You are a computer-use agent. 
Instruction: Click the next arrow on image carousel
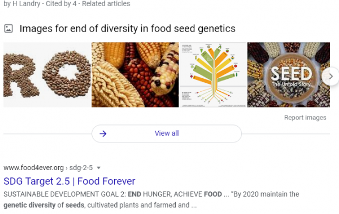pos(331,76)
